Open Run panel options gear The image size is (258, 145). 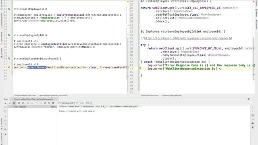249,99
